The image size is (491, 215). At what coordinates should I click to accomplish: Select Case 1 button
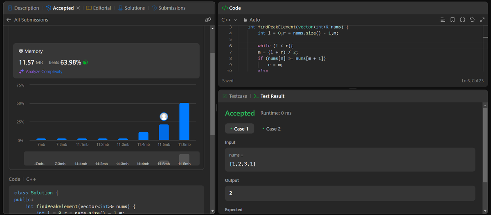239,129
